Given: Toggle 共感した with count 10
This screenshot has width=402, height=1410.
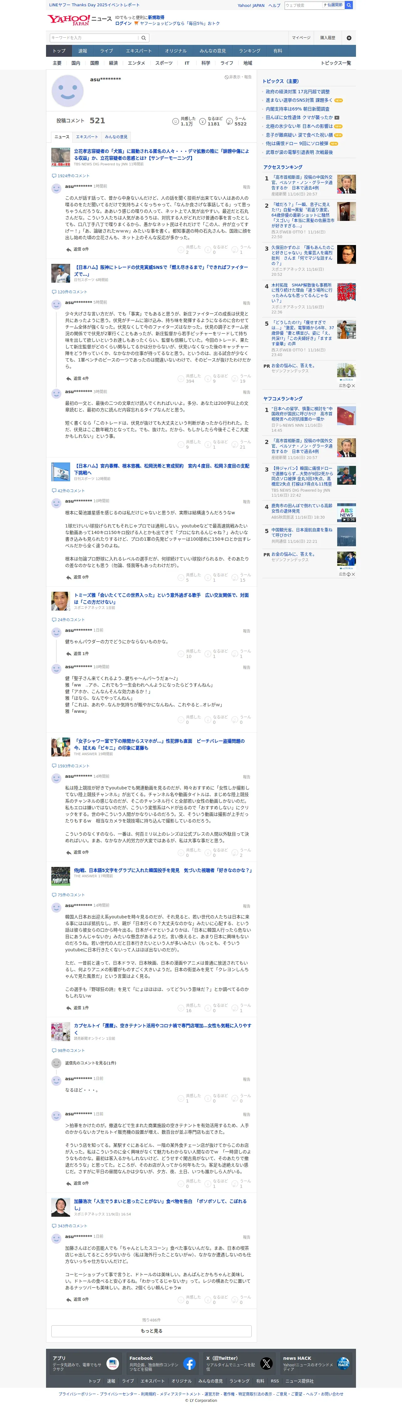Looking at the screenshot, I should [189, 654].
